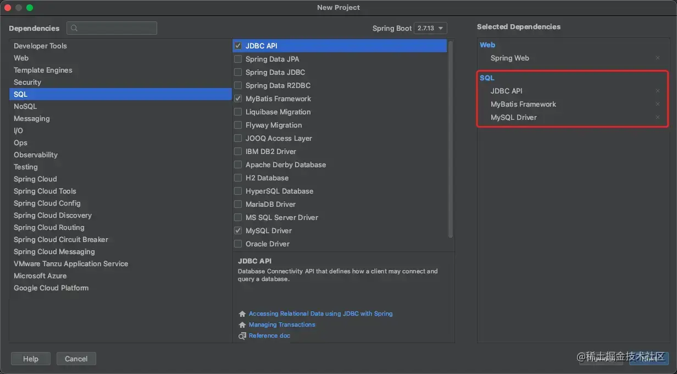Focus the Dependencies search field
The height and width of the screenshot is (374, 677).
(112, 28)
